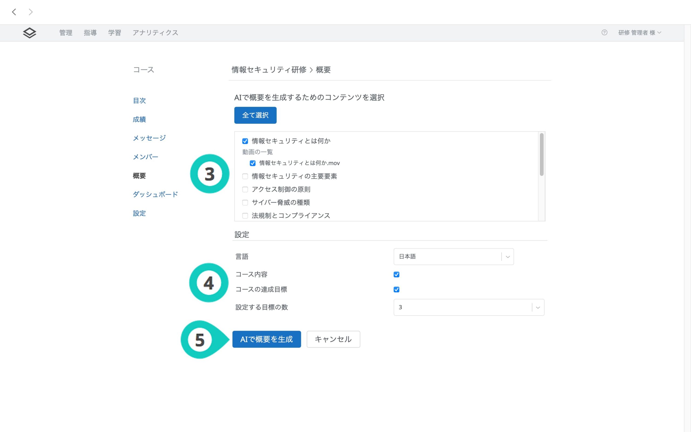691x432 pixels.
Task: Uncheck 情報セキュリティとは何か checkbox
Action: pos(245,141)
